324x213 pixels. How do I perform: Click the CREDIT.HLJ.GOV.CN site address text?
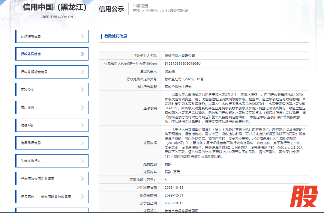point(57,17)
